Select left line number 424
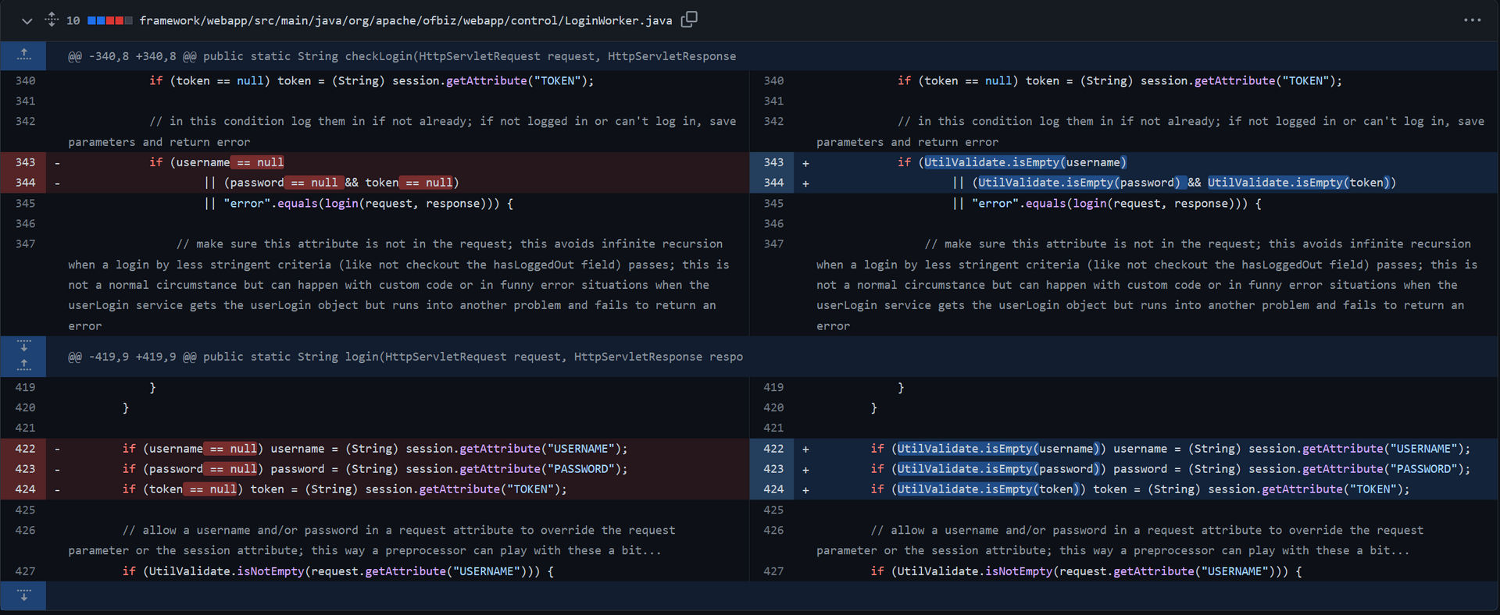The height and width of the screenshot is (615, 1500). pyautogui.click(x=25, y=489)
